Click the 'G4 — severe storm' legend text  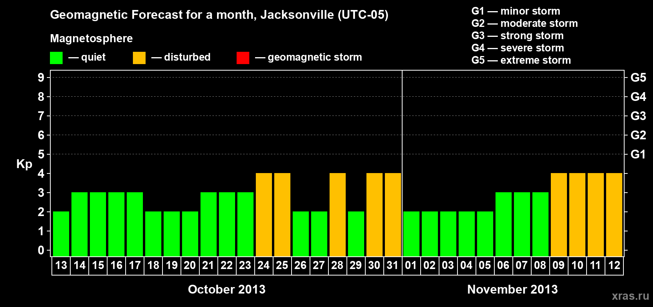[x=518, y=48]
